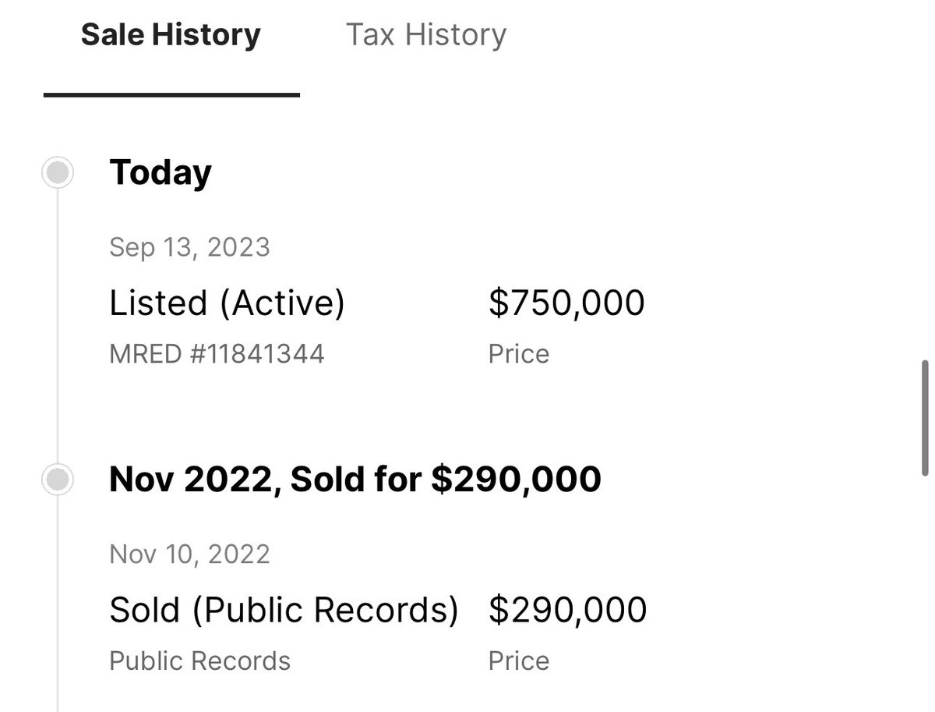
Task: Click the Nov 10, 2022 date
Action: point(189,554)
